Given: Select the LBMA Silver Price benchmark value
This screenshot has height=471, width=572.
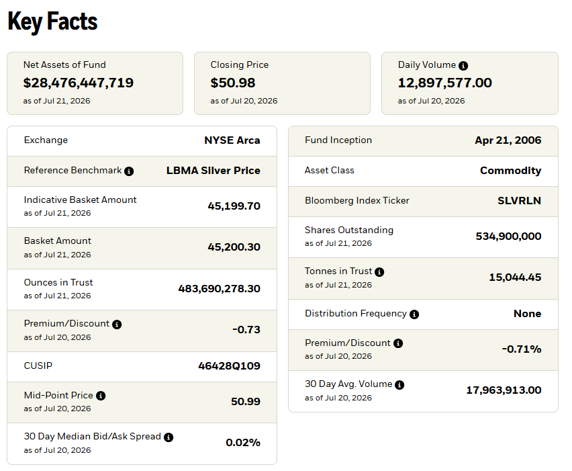Looking at the screenshot, I should tap(213, 171).
